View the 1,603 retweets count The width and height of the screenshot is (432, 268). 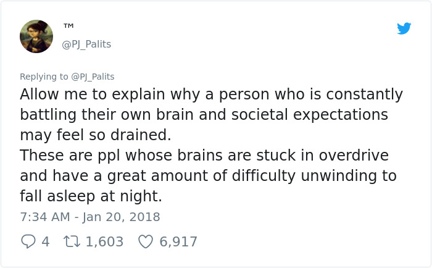coord(104,241)
